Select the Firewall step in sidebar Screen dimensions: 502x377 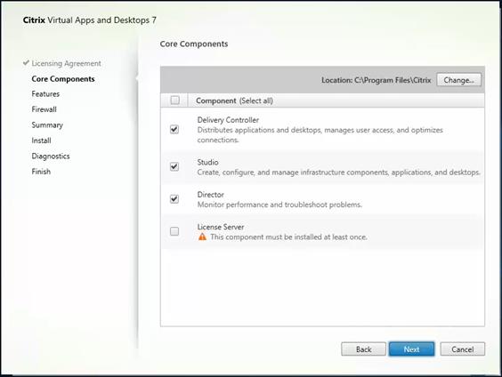[x=44, y=109]
